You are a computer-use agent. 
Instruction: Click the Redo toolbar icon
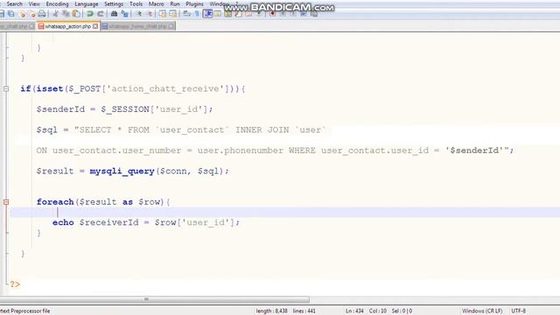point(101,14)
